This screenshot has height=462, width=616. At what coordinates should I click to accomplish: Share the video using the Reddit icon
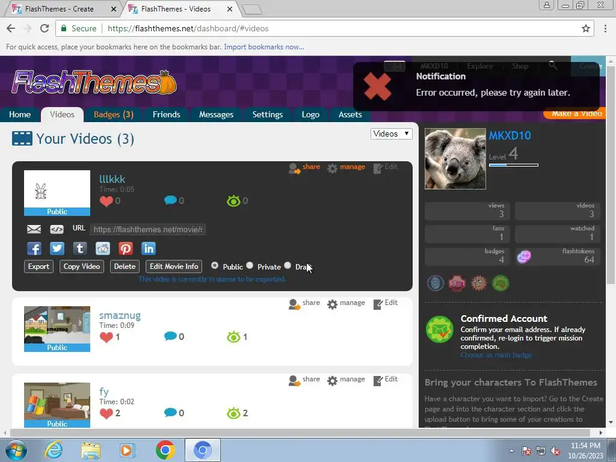[103, 248]
